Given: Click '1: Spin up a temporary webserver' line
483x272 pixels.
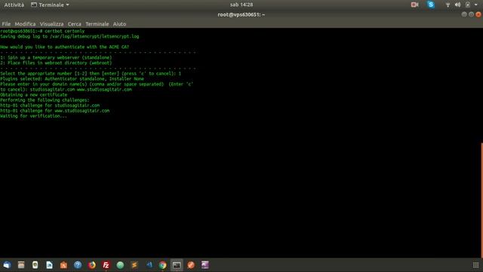Looking at the screenshot, I should click(x=56, y=57).
